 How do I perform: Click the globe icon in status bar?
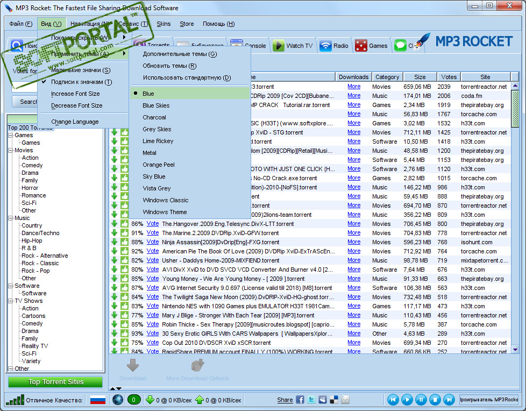point(117,400)
